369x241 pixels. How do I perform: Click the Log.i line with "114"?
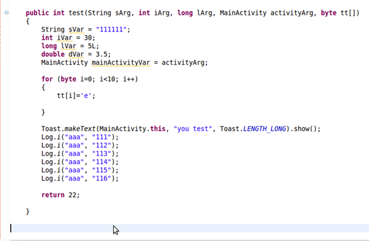pos(80,162)
